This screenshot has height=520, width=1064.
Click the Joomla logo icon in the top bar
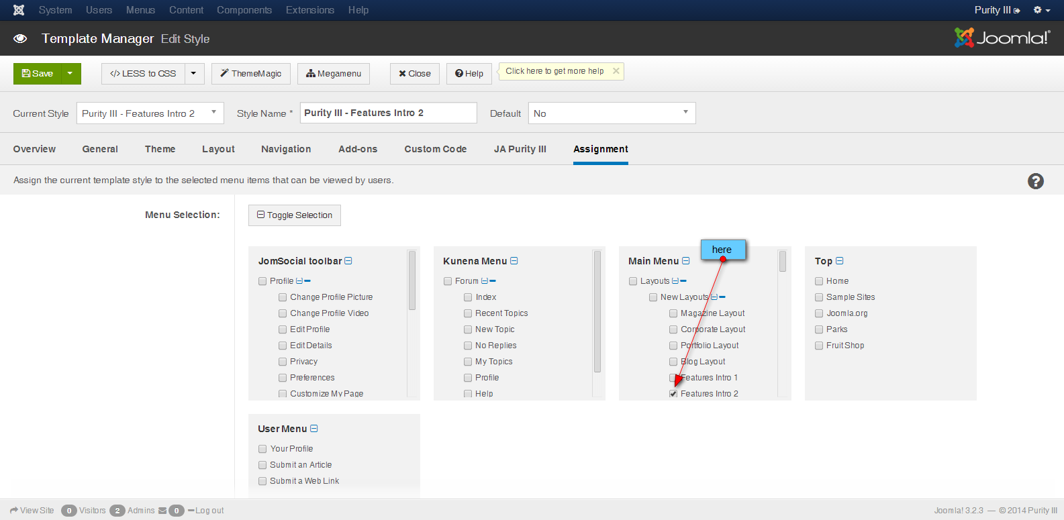point(19,10)
